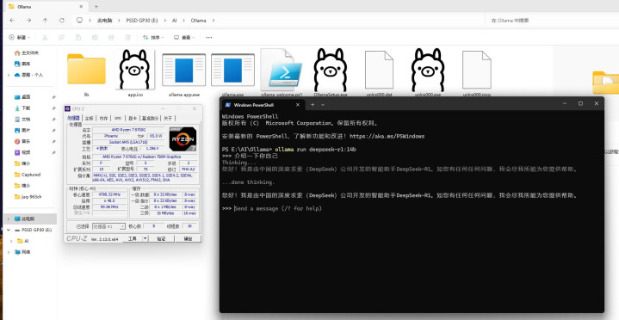Click the Back navigation arrow
The height and width of the screenshot is (320, 619).
(12, 20)
